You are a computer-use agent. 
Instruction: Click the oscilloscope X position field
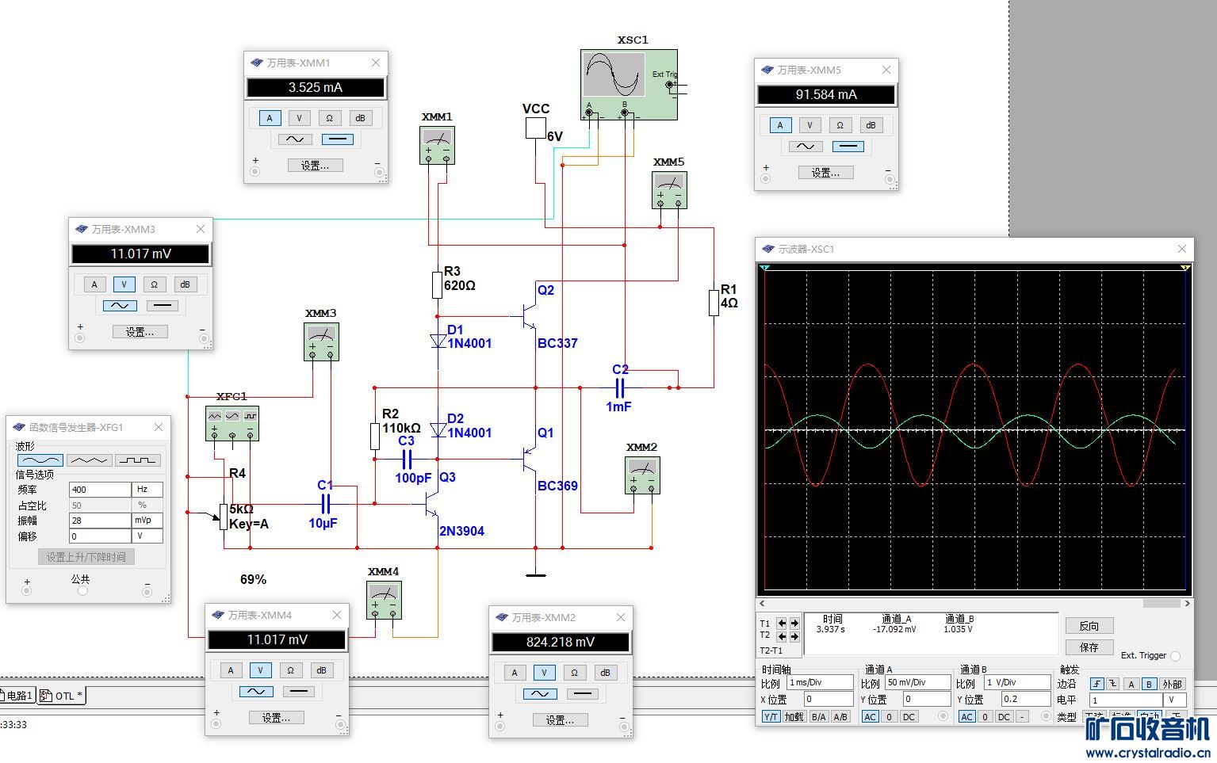click(829, 700)
